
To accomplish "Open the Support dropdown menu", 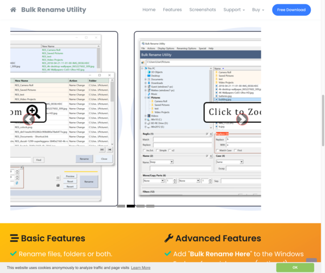I will 234,10.
